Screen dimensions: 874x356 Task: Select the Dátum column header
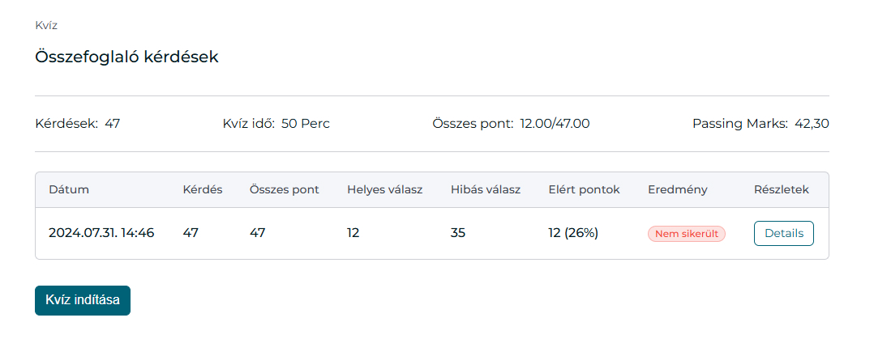click(69, 189)
